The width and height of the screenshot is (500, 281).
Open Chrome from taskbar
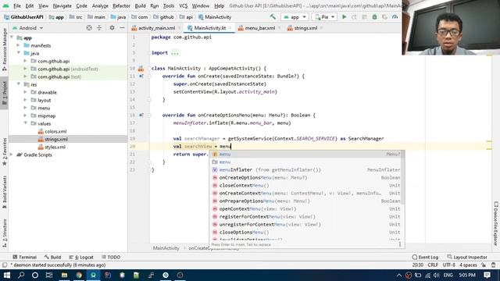[79, 275]
